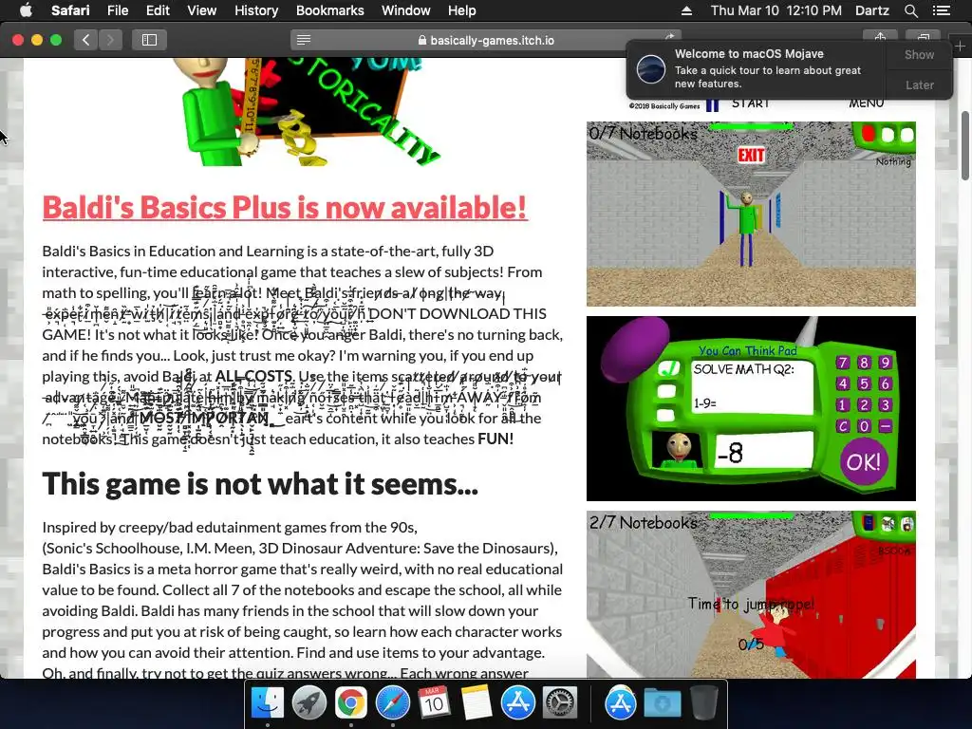Open the Safari menu
This screenshot has width=972, height=729.
pyautogui.click(x=70, y=10)
